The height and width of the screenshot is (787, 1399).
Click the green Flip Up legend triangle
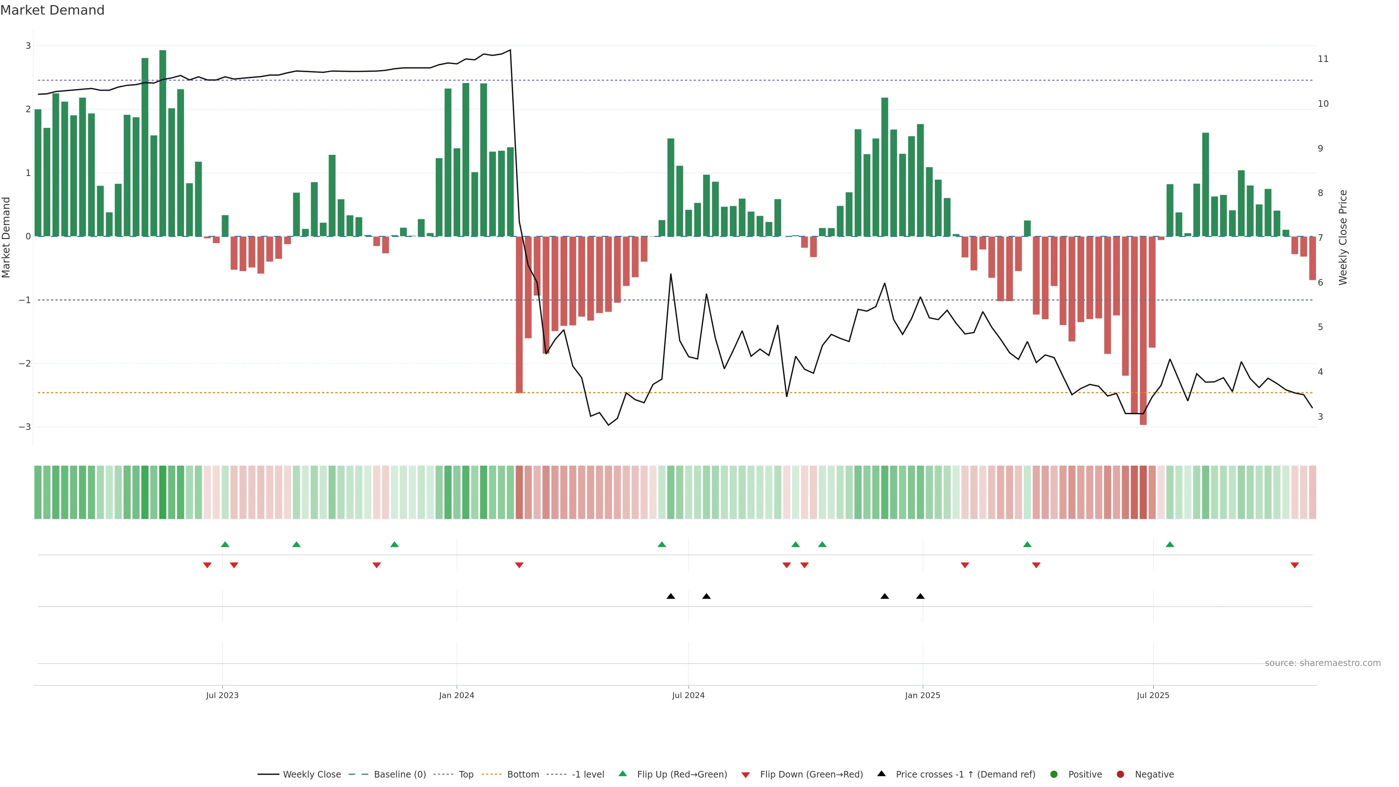623,774
